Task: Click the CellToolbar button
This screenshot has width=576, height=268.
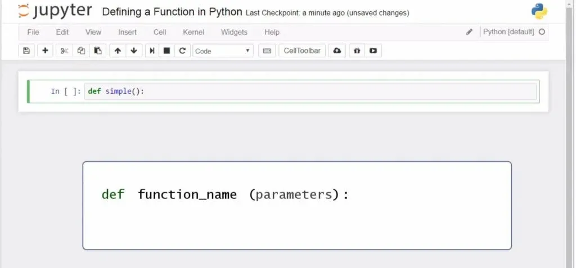Action: pyautogui.click(x=302, y=51)
